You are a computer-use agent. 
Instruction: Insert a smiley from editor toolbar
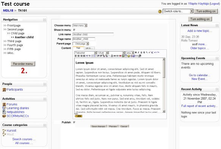coord(129,56)
